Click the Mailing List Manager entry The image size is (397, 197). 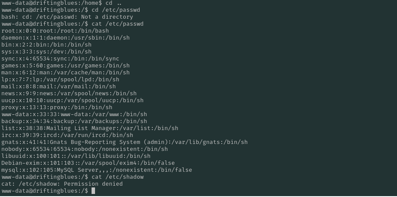90,128
